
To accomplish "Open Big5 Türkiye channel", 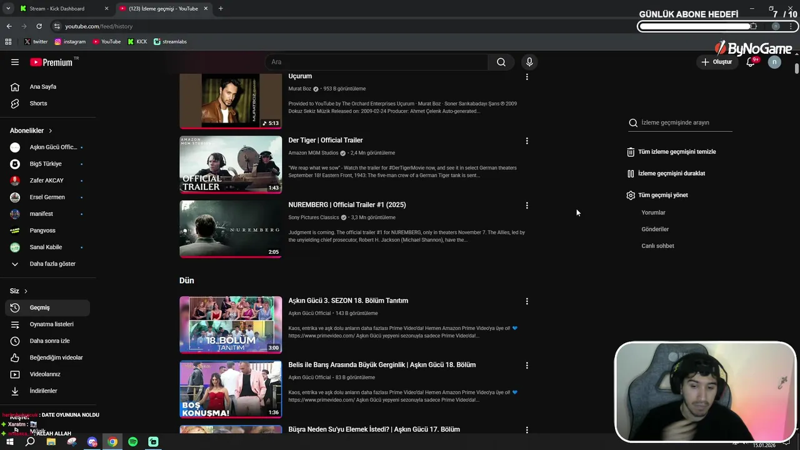I will point(48,164).
